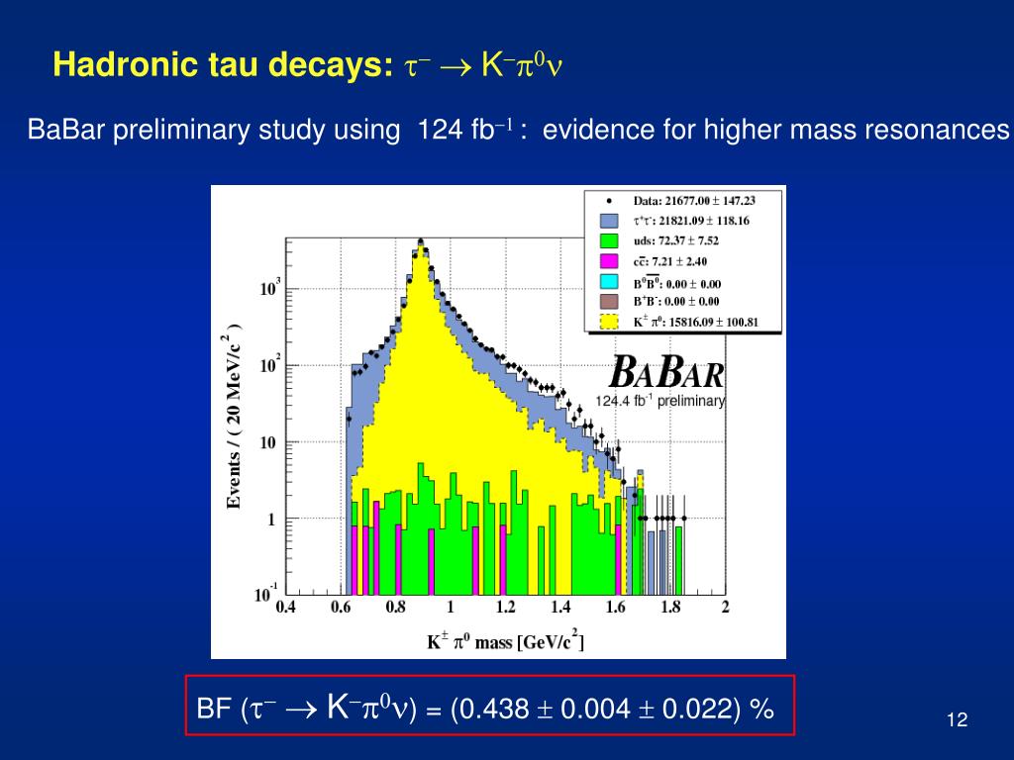
Task: Click the legend text 'cc̄: 7.21 ± 2.40'
Action: pos(670,261)
